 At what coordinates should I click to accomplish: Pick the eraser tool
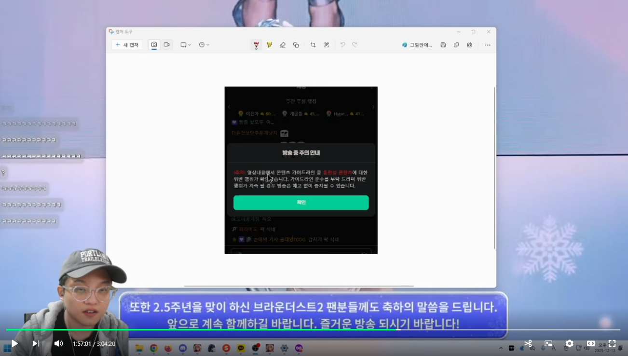click(283, 45)
